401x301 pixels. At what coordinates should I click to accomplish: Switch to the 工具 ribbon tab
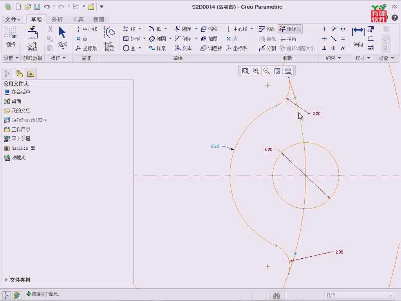[78, 20]
